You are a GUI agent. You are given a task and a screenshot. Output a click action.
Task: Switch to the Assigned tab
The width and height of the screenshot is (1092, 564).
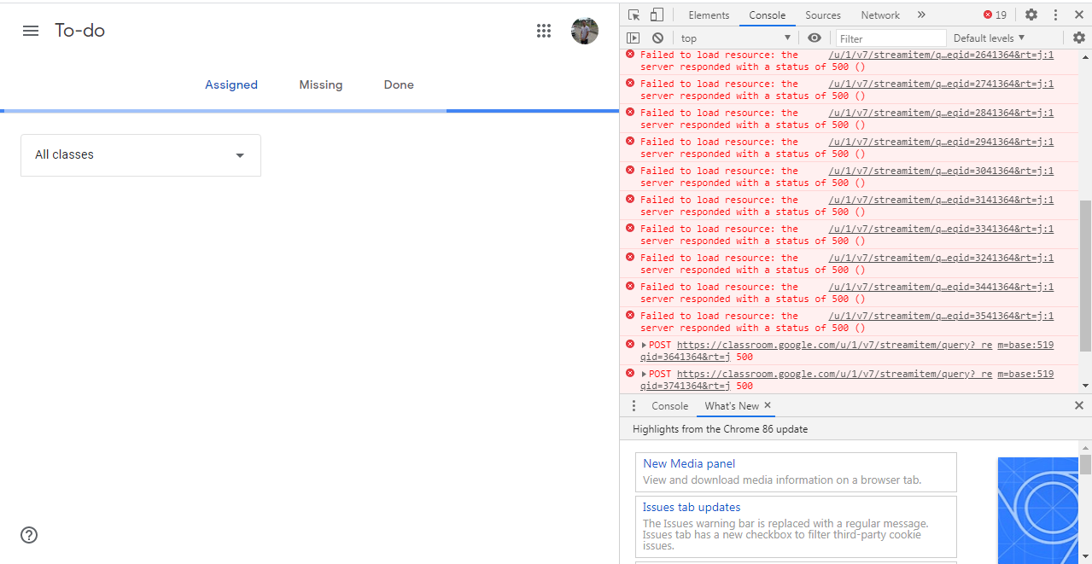click(231, 84)
